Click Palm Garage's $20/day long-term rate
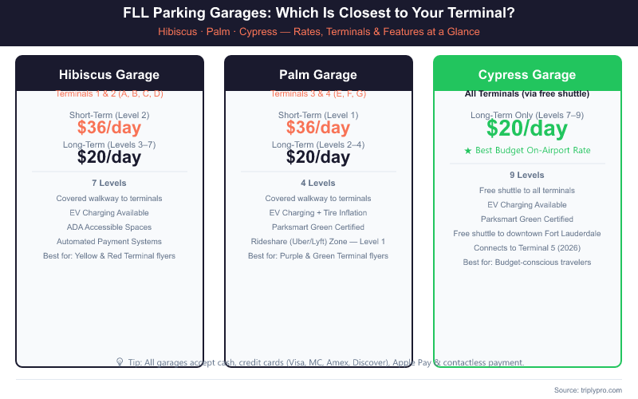 318,157
